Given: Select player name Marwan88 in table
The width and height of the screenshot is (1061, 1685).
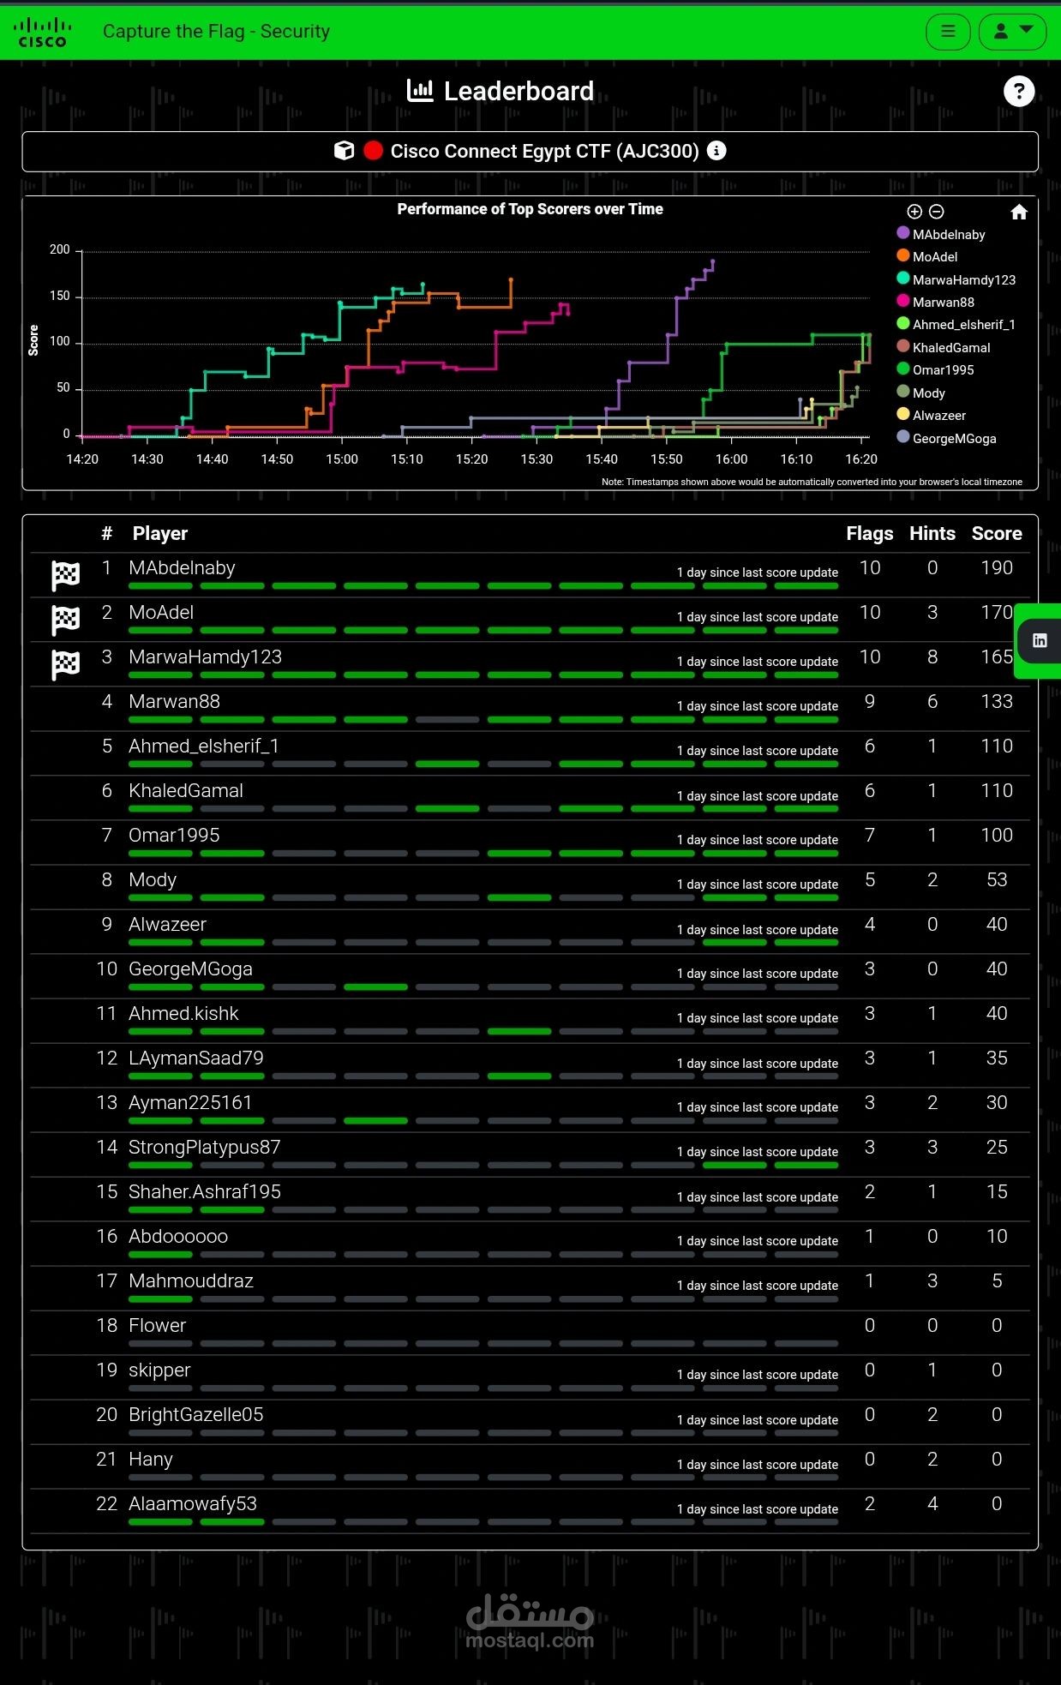Looking at the screenshot, I should click(174, 702).
